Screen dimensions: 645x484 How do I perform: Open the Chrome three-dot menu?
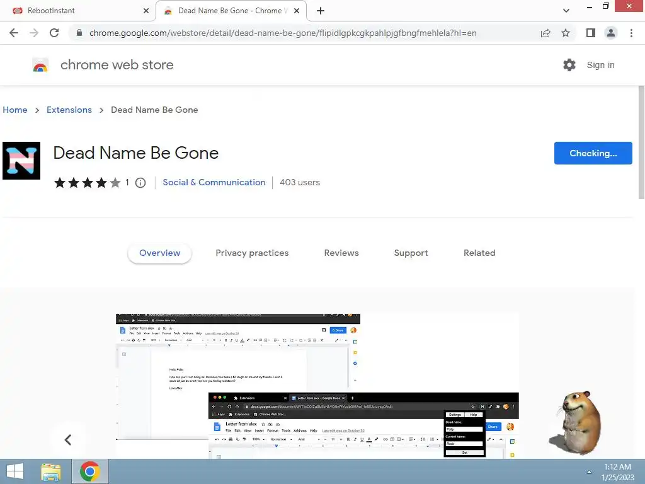click(x=631, y=33)
